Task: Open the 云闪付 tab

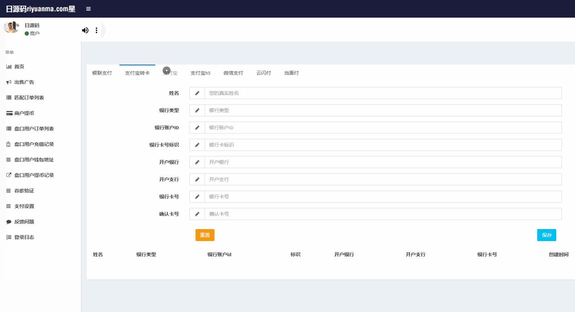Action: [263, 73]
